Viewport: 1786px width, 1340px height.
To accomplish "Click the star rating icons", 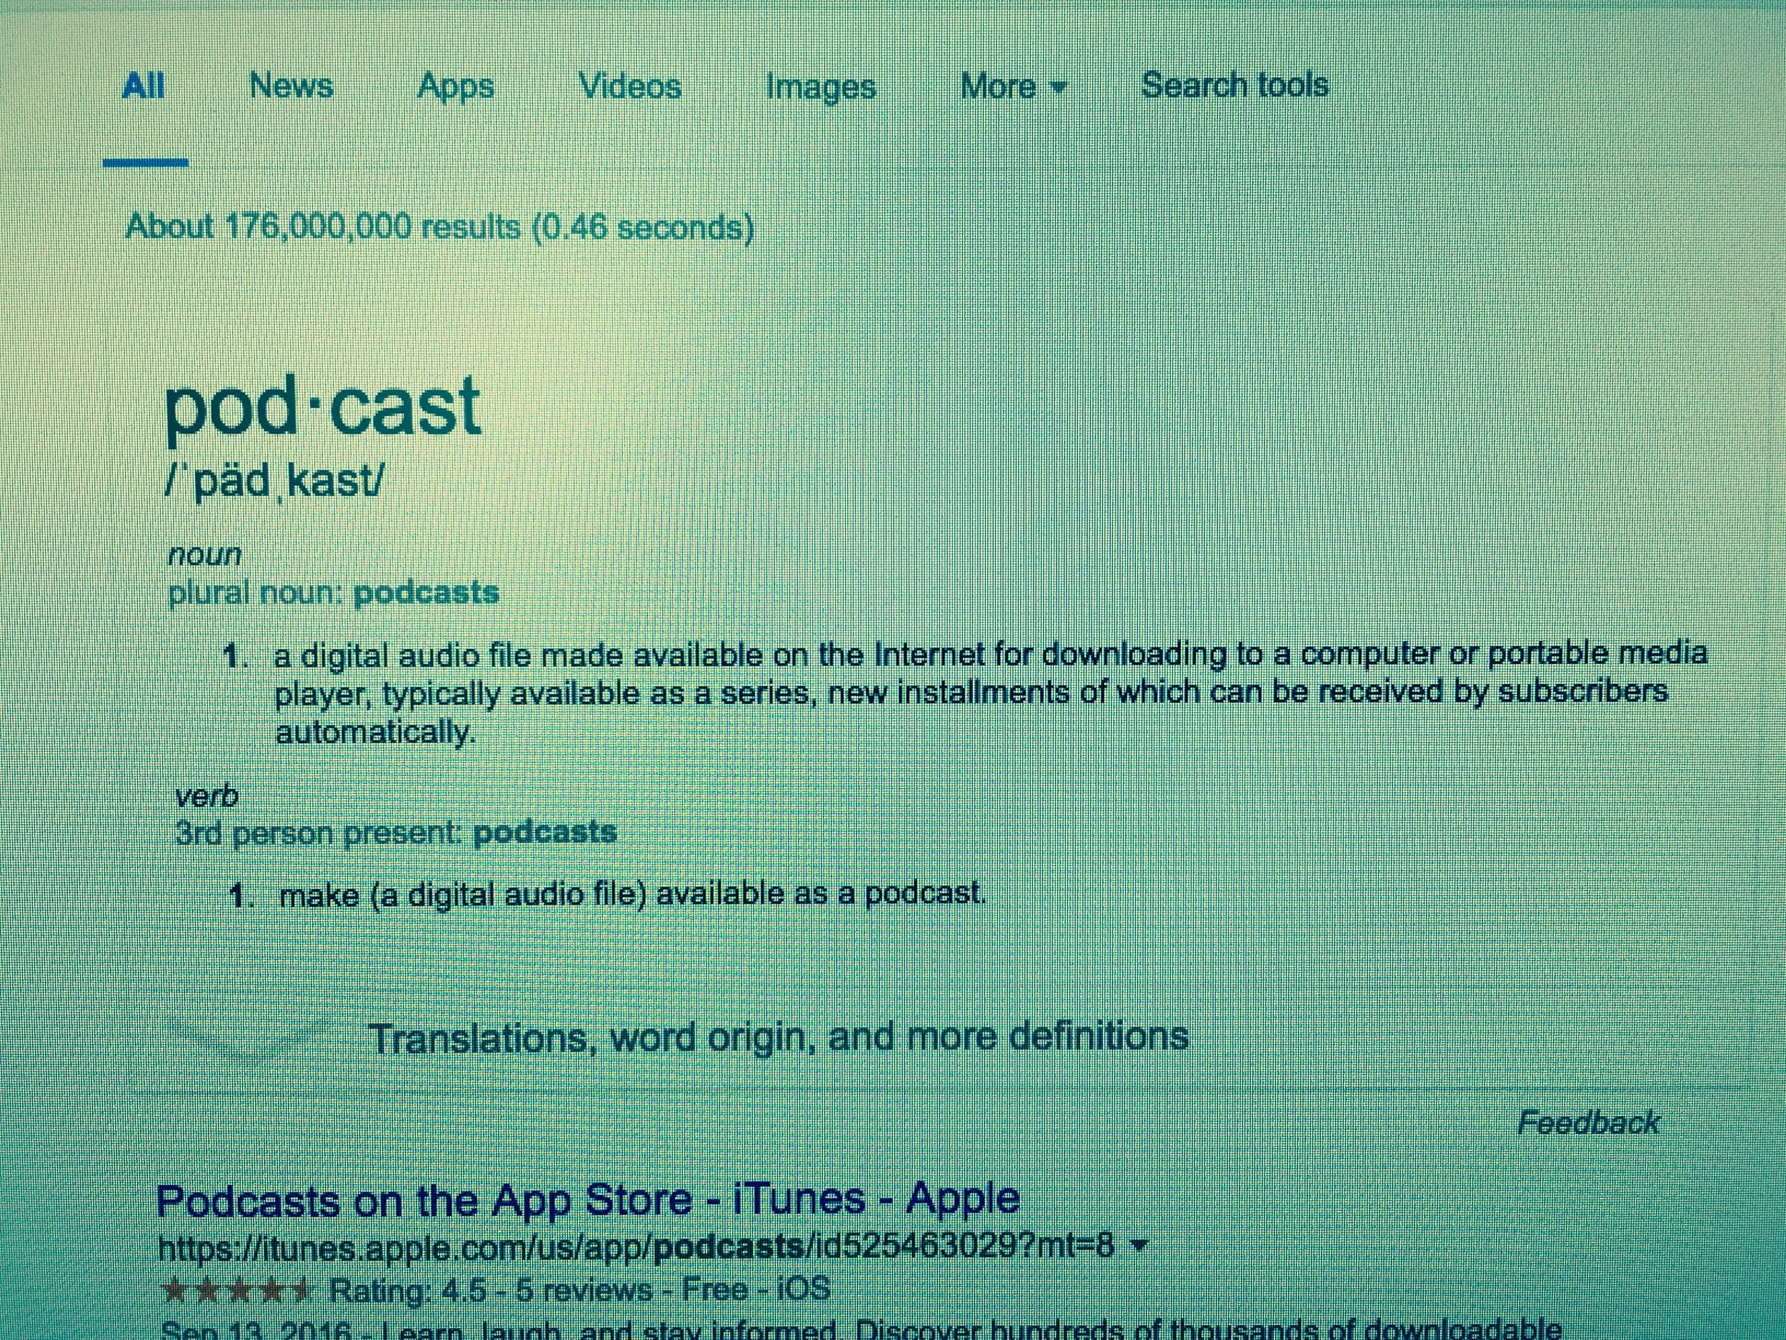I will coord(237,1290).
